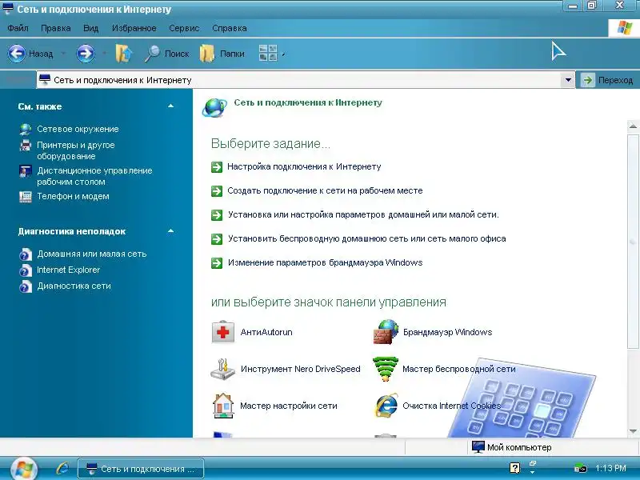Open the Избранное menu

click(x=134, y=28)
